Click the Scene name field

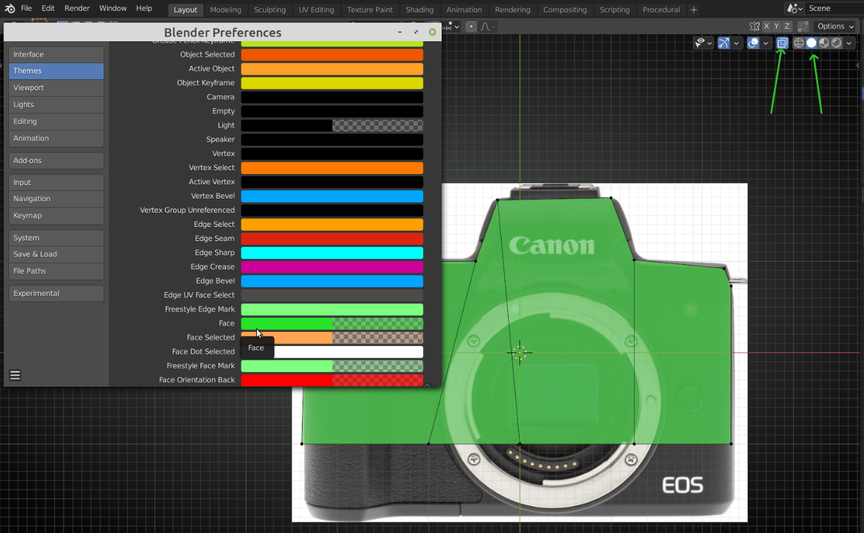834,8
